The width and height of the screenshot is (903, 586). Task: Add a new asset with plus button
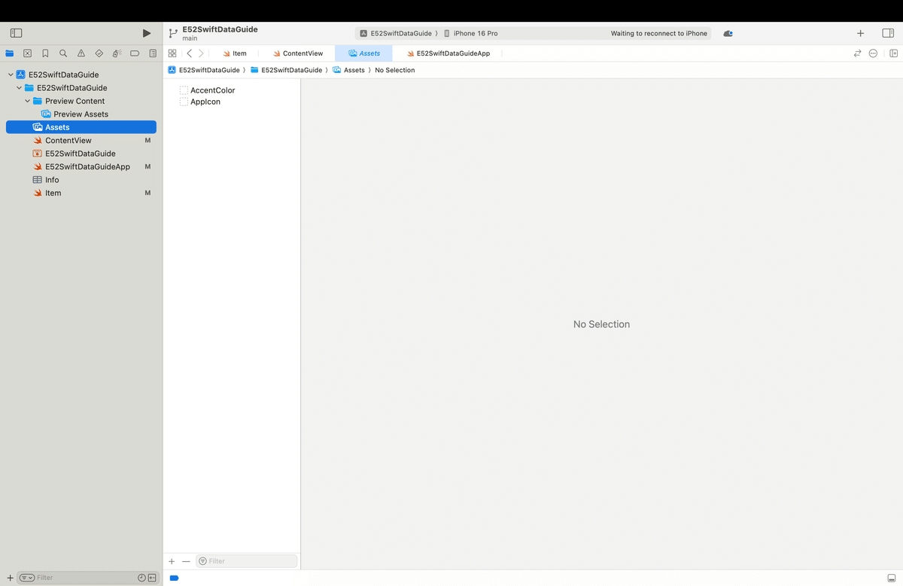point(172,561)
